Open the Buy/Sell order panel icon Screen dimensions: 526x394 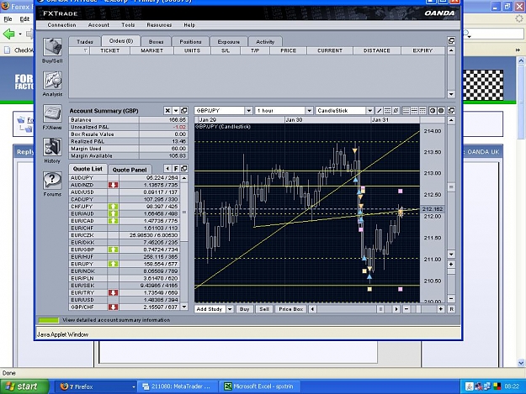(x=52, y=47)
